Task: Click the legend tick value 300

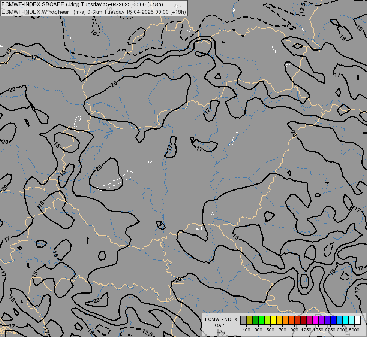Action: [x=258, y=330]
